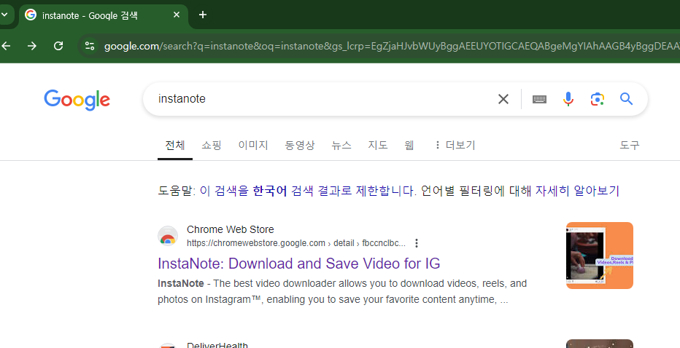Viewport: 680px width, 348px height.
Task: Submit search with the magnifier icon
Action: (626, 99)
